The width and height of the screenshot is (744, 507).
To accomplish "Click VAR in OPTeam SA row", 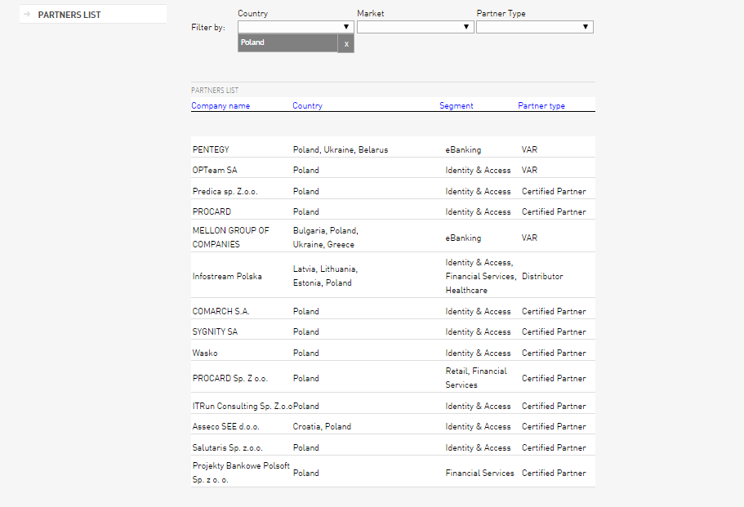I will [529, 170].
